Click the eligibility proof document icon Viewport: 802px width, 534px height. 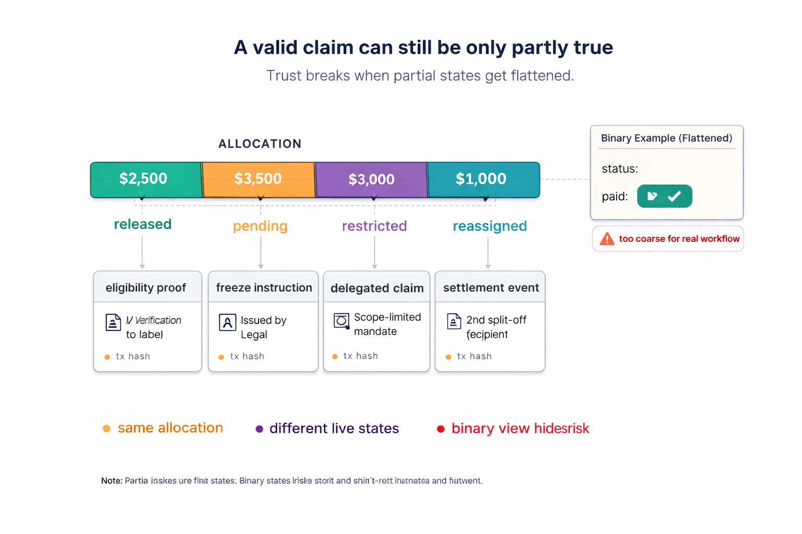pos(113,322)
